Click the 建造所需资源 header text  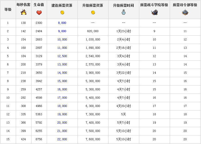point(62,5)
